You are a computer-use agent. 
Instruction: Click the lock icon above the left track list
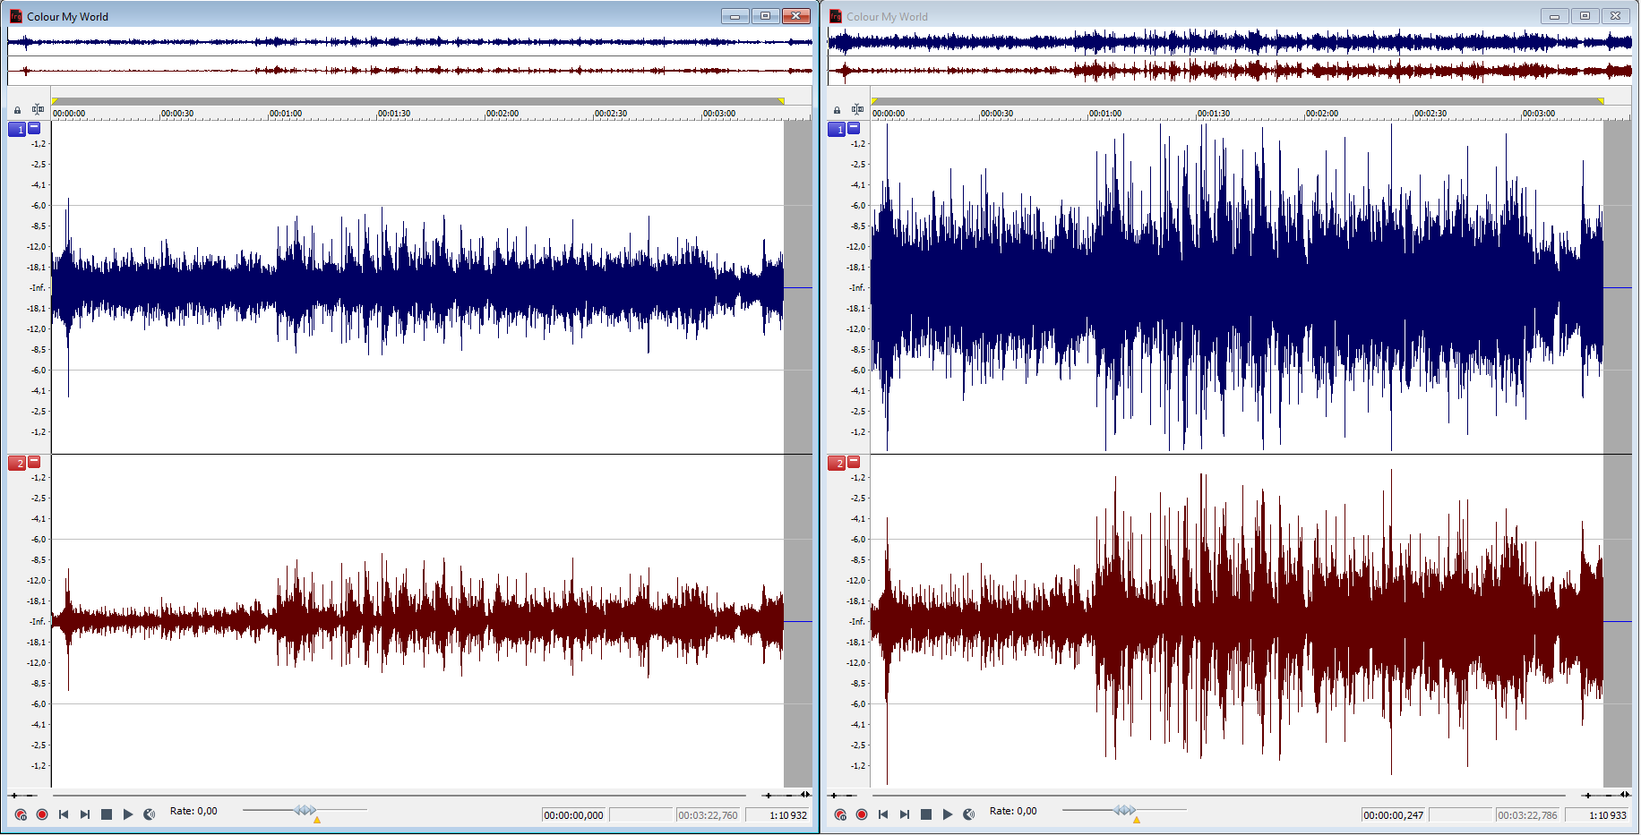(17, 110)
